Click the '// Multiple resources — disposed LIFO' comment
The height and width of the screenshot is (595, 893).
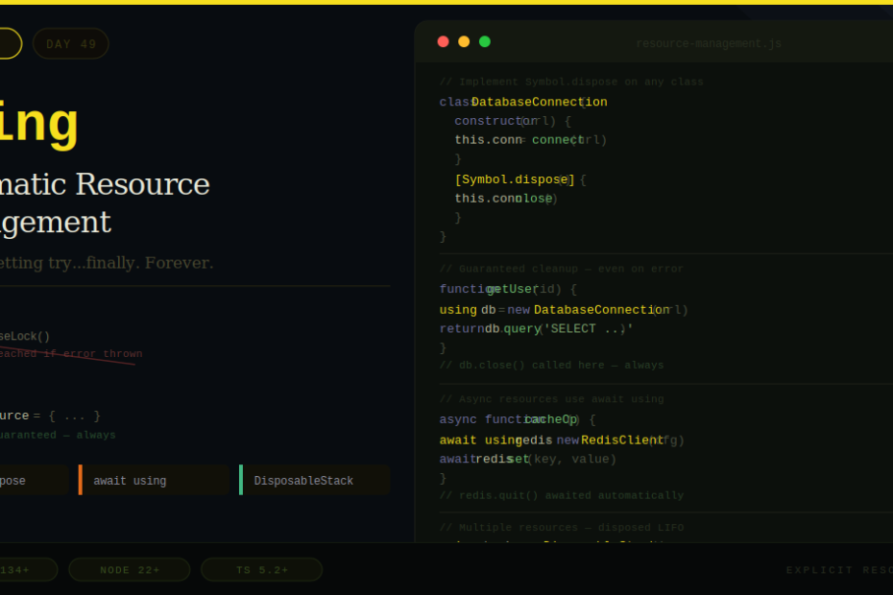coord(562,528)
